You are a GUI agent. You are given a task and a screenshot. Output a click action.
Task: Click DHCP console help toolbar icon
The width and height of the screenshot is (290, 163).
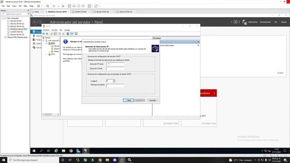(68, 34)
